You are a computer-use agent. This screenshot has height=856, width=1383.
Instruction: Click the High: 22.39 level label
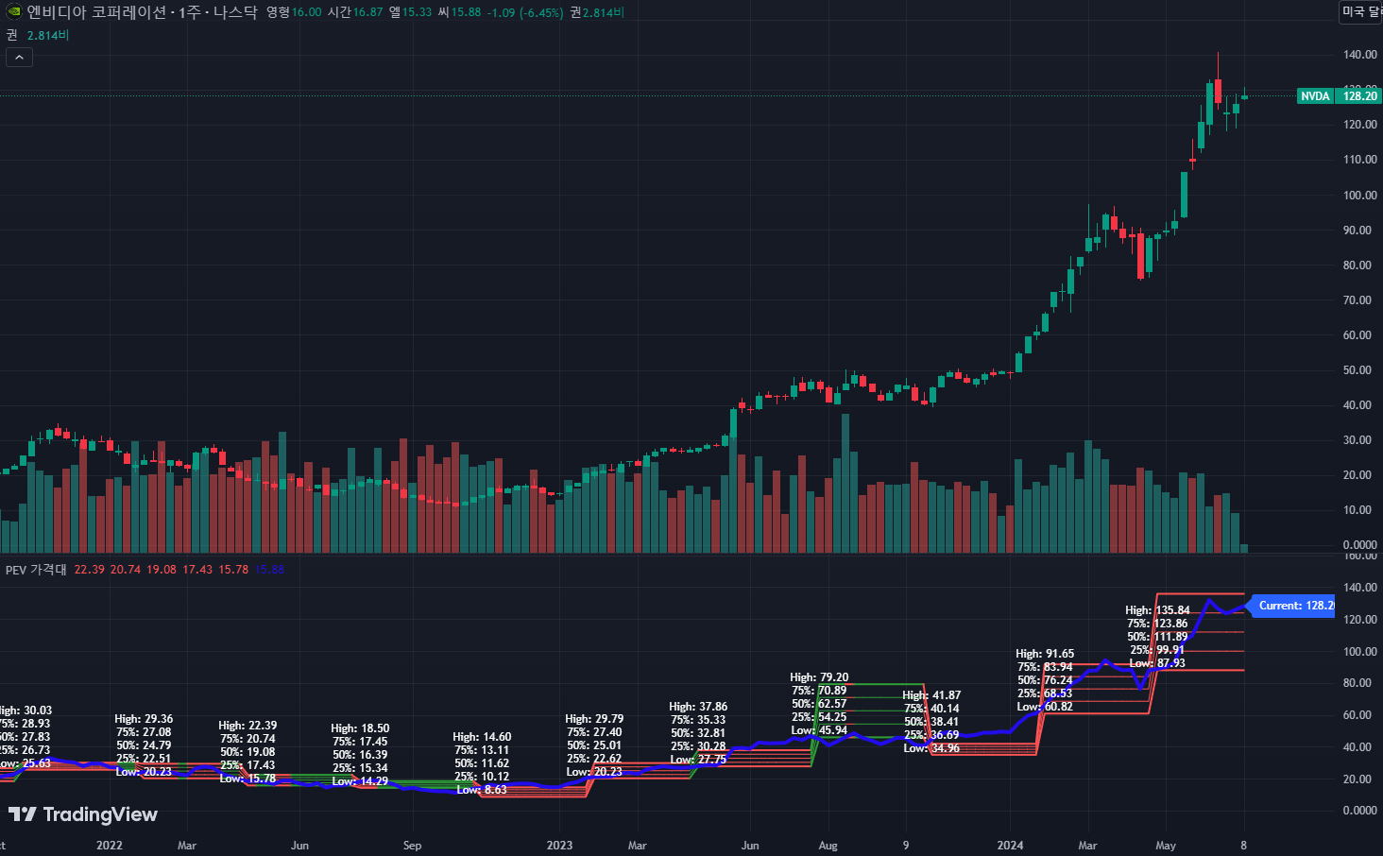click(248, 726)
